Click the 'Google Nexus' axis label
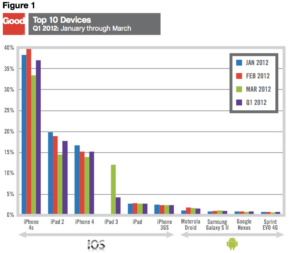The height and width of the screenshot is (253, 292). [x=244, y=224]
